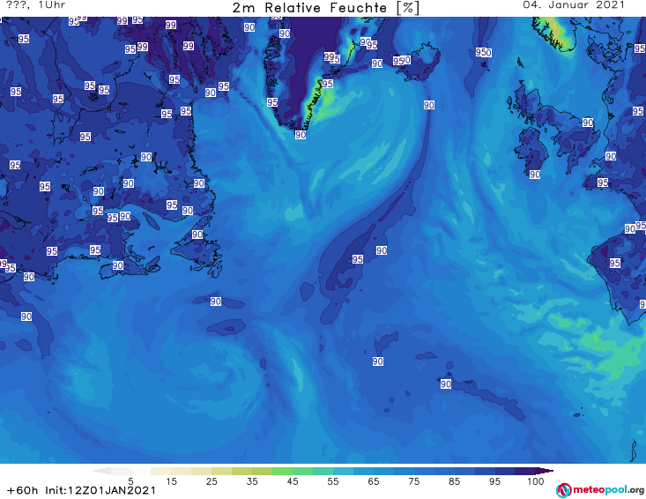Click the legend value '100'
This screenshot has width=646, height=499.
point(536,481)
